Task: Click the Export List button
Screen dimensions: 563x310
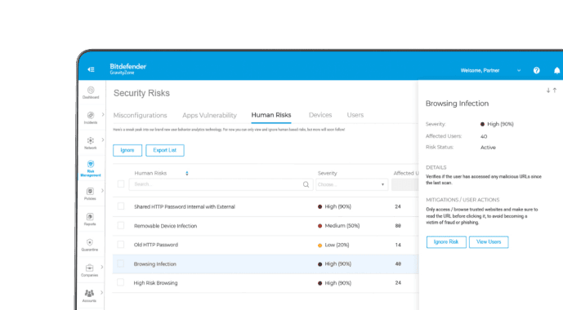Action: click(x=165, y=150)
